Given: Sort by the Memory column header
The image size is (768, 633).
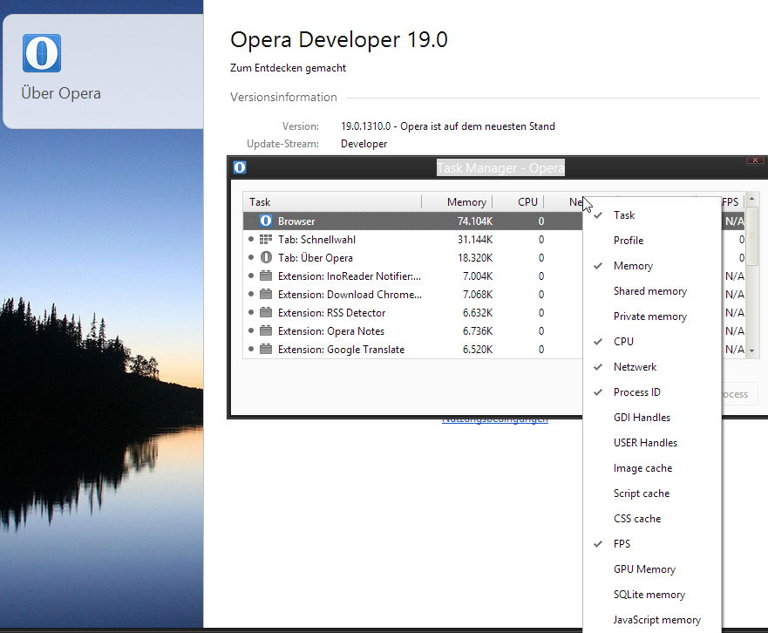Looking at the screenshot, I should [x=457, y=202].
